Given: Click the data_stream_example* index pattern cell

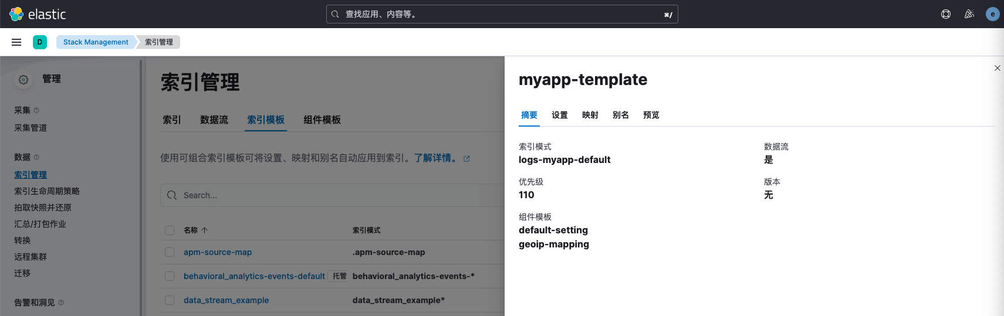Looking at the screenshot, I should point(398,300).
